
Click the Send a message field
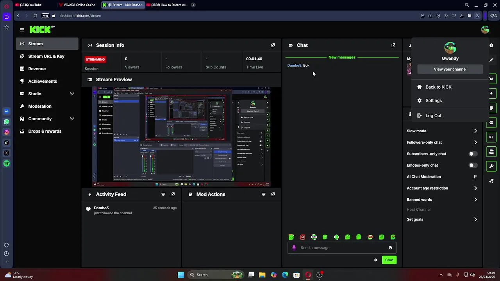coord(342,247)
